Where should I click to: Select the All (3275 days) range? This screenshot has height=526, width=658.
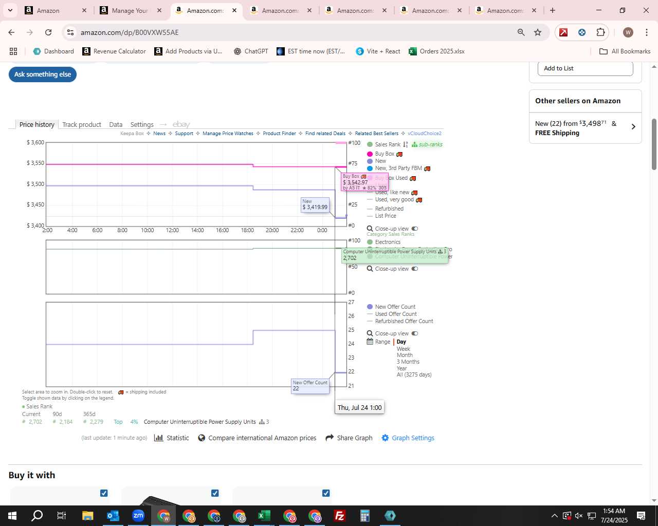[414, 374]
